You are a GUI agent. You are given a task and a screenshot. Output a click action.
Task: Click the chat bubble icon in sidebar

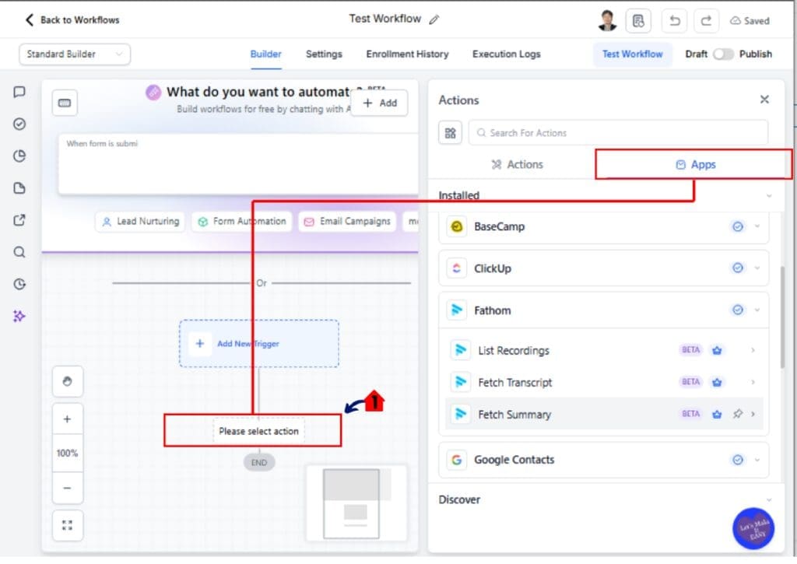(x=19, y=93)
